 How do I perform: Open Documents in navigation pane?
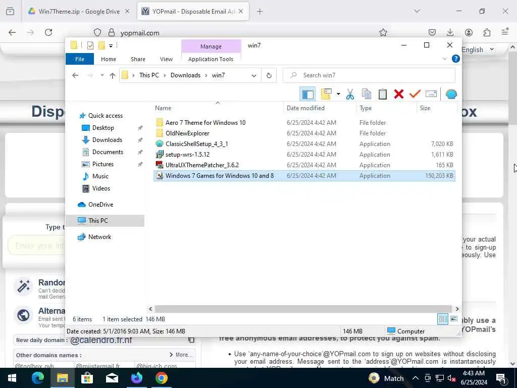[x=108, y=152]
